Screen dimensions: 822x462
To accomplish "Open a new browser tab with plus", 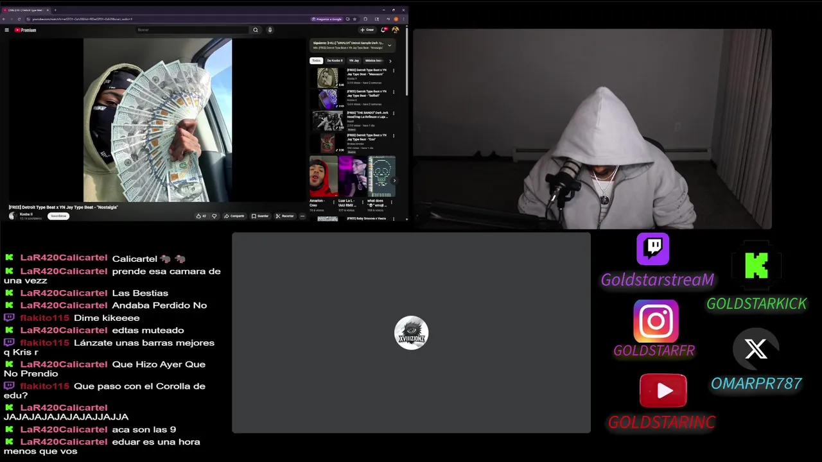I will (x=55, y=10).
